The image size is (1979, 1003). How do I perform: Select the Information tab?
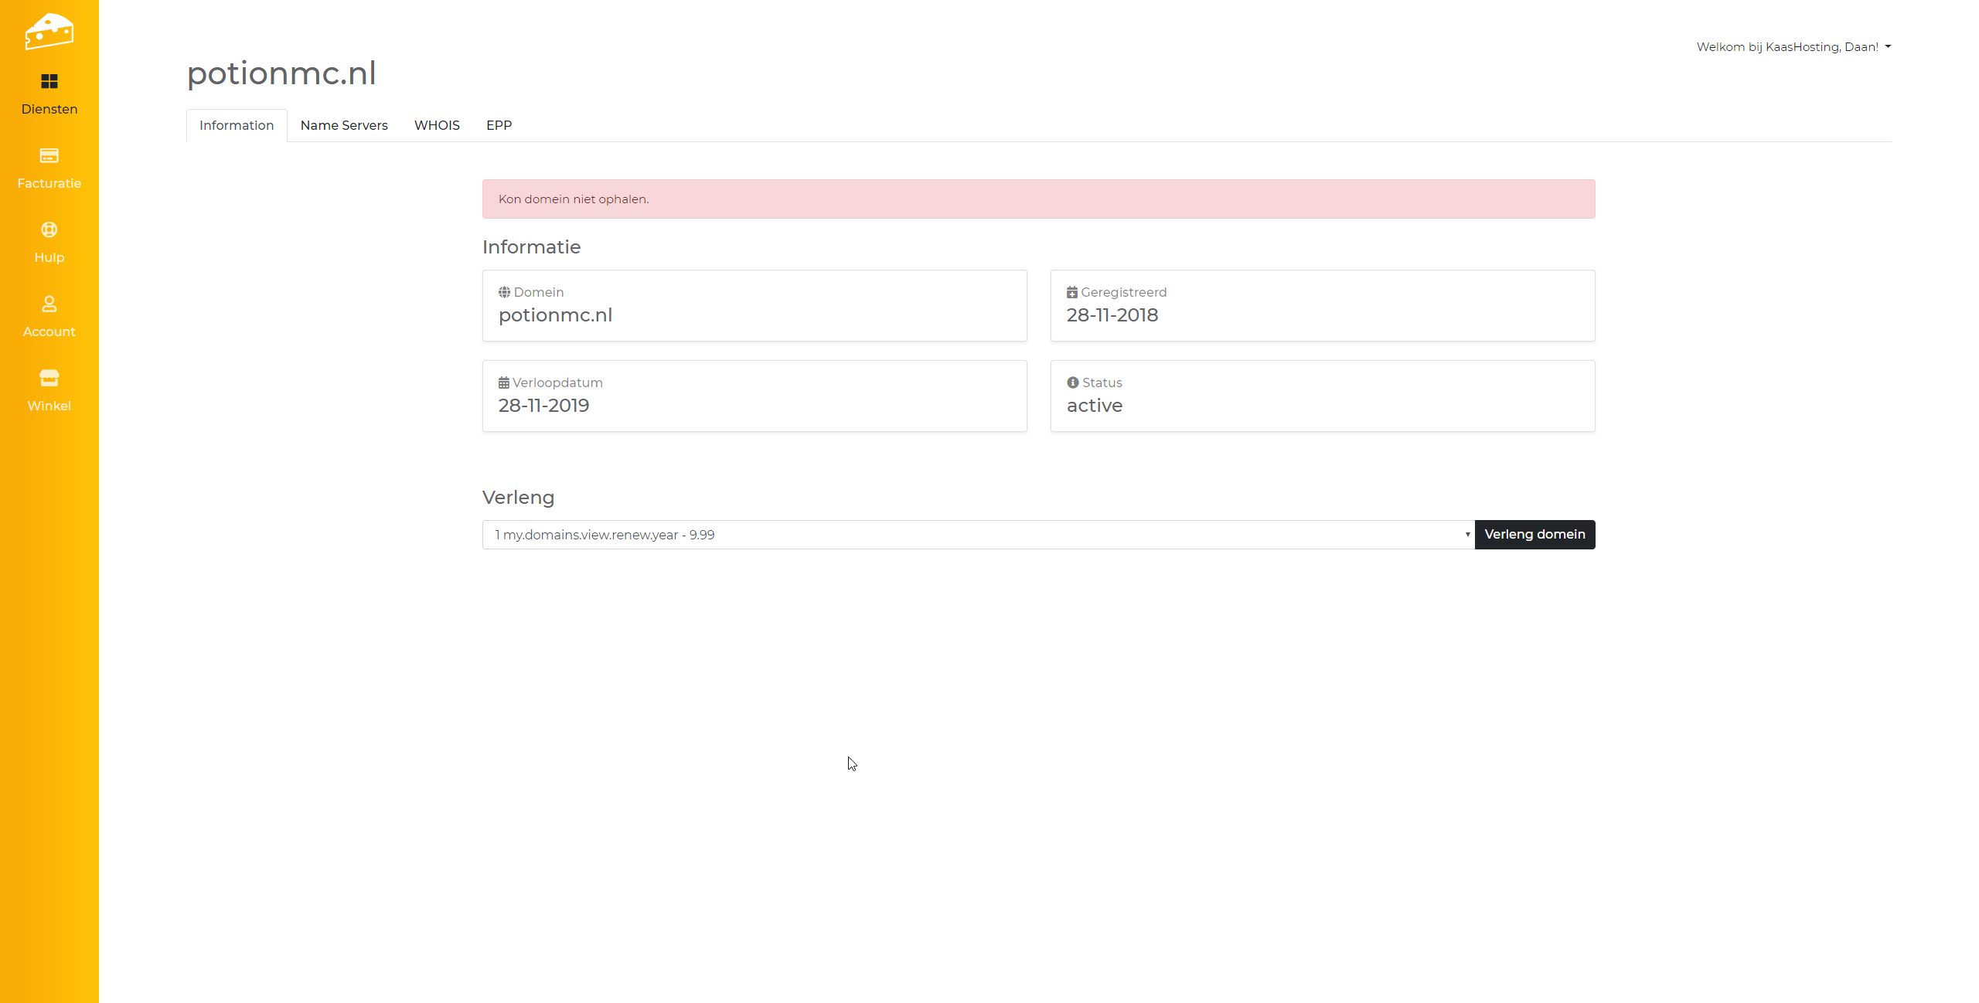coord(237,125)
